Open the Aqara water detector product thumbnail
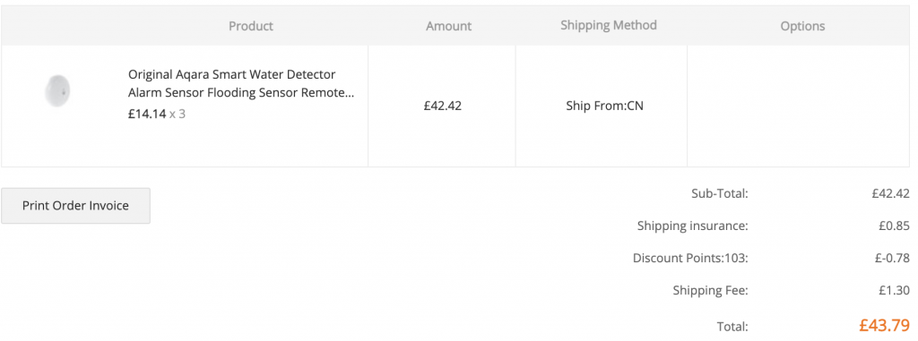The image size is (918, 341). point(58,92)
